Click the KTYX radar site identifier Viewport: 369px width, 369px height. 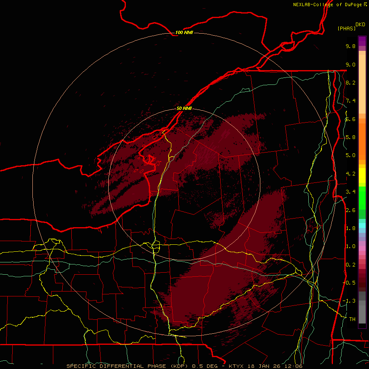237,366
